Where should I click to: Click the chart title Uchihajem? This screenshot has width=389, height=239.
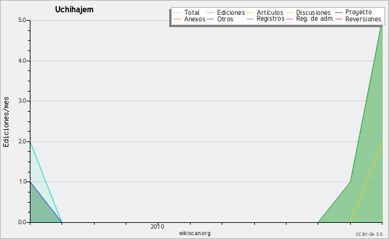coord(74,10)
